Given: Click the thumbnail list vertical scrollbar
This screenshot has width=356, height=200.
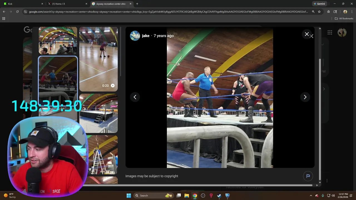Looking at the screenshot, I should click(x=120, y=51).
